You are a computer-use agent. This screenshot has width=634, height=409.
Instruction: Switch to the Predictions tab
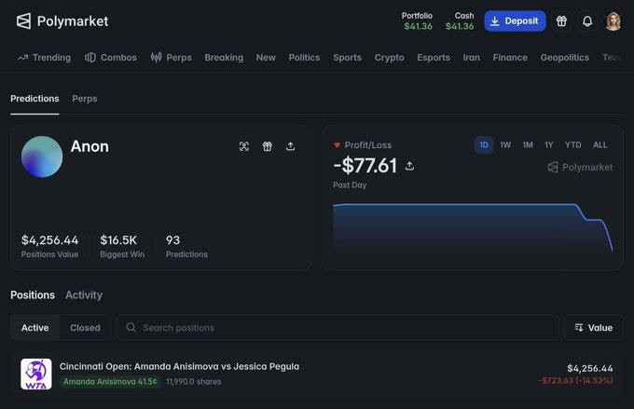coord(34,99)
